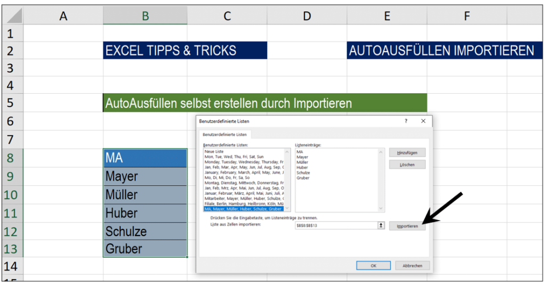This screenshot has width=546, height=286.
Task: Click the help question mark in the Benutzerdefinierte Listen dialog
Action: (x=406, y=121)
